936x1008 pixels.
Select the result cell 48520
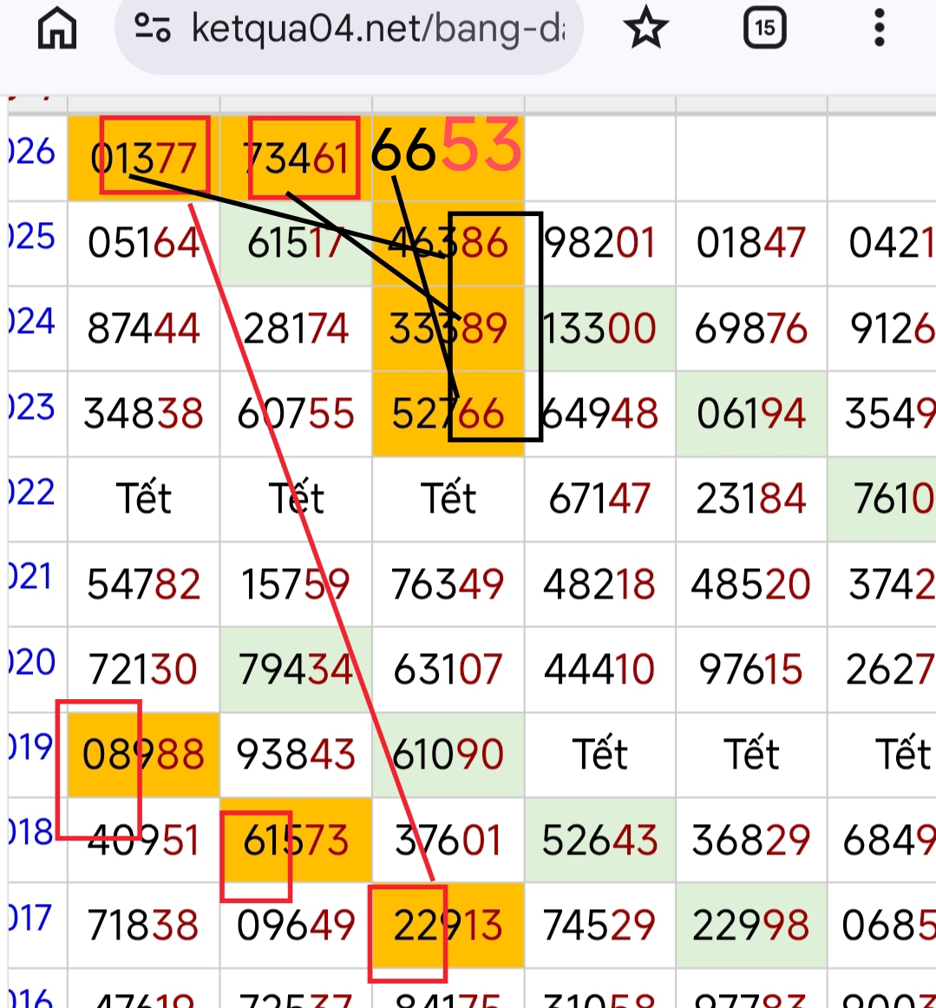(x=751, y=584)
